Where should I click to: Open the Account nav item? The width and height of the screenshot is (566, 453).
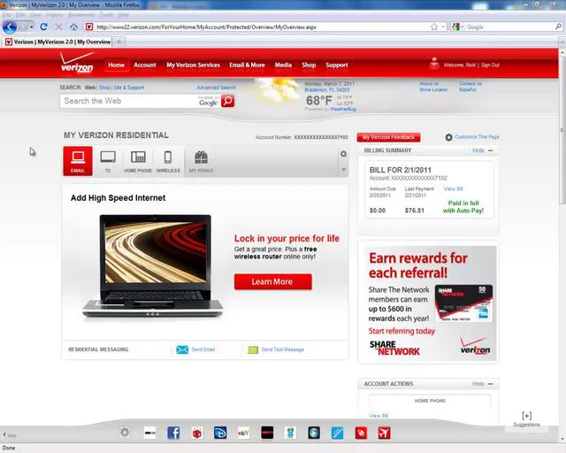(145, 65)
